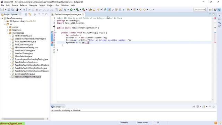Viewport: 222px width, 125px height.
Task: Save the current file with Save icon
Action: [x=9, y=10]
